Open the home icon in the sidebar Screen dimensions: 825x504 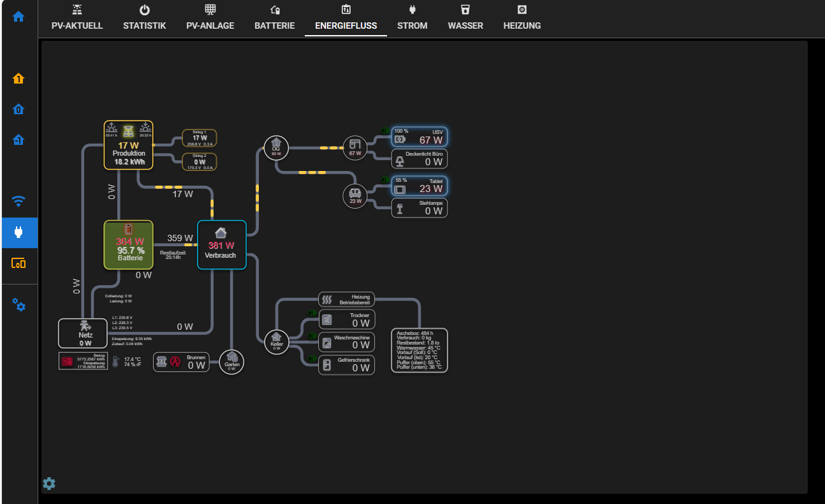tap(18, 17)
